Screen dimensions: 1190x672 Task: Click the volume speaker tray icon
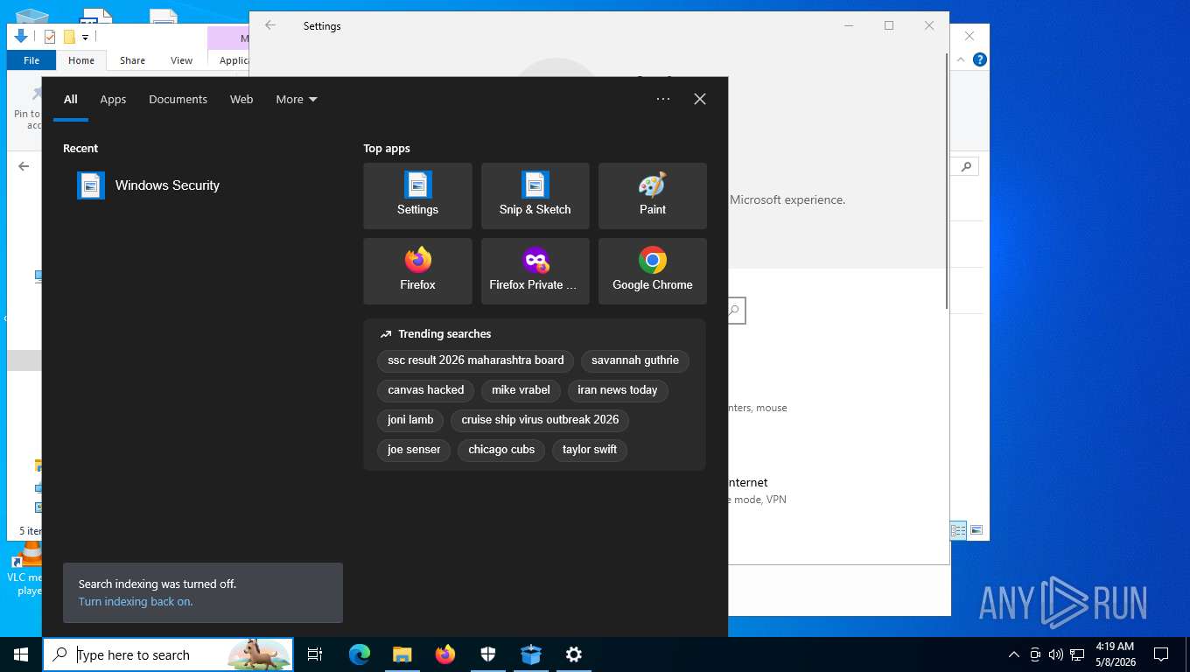tap(1055, 654)
